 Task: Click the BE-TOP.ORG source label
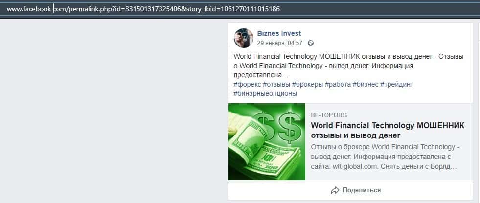329,115
